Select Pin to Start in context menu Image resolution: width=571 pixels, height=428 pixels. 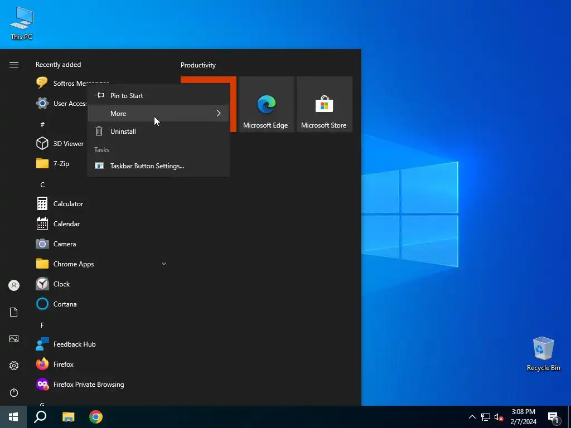pos(158,96)
